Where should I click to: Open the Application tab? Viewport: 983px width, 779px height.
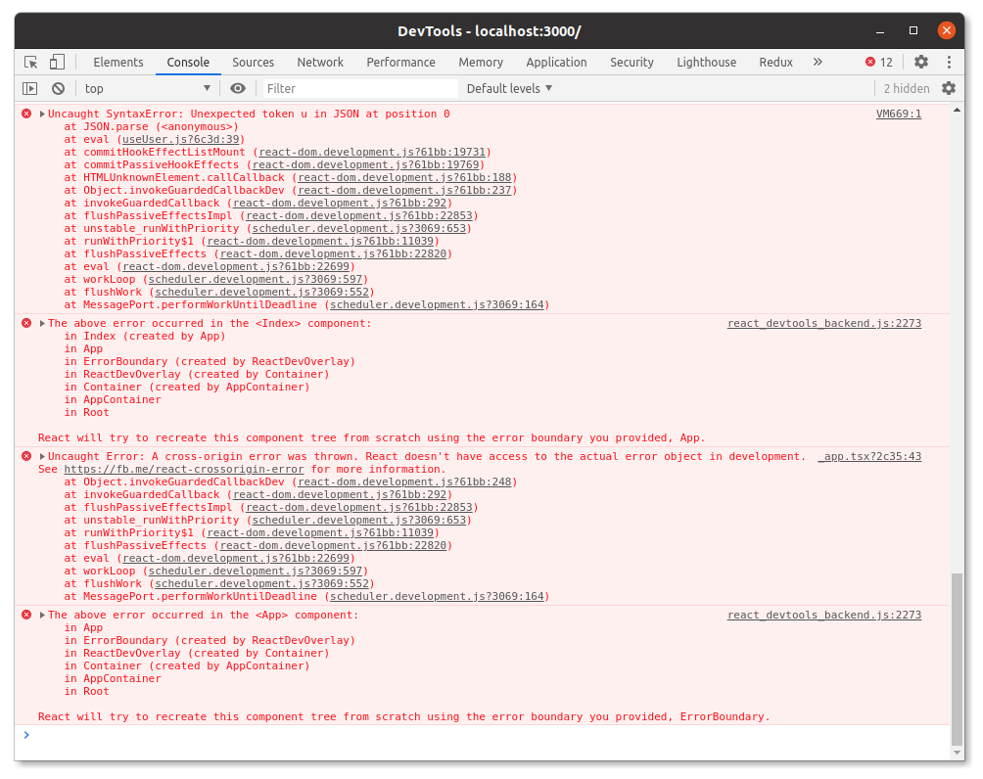557,62
